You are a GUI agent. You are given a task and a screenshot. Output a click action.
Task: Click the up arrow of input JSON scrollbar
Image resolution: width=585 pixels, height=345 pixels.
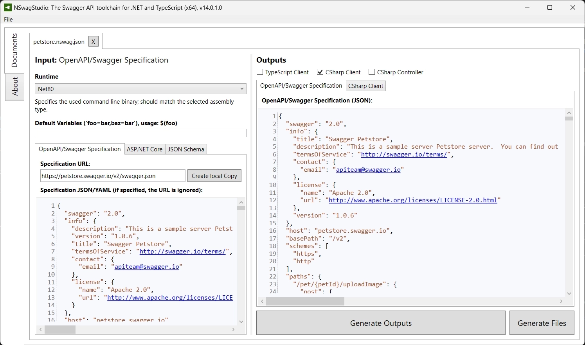241,203
